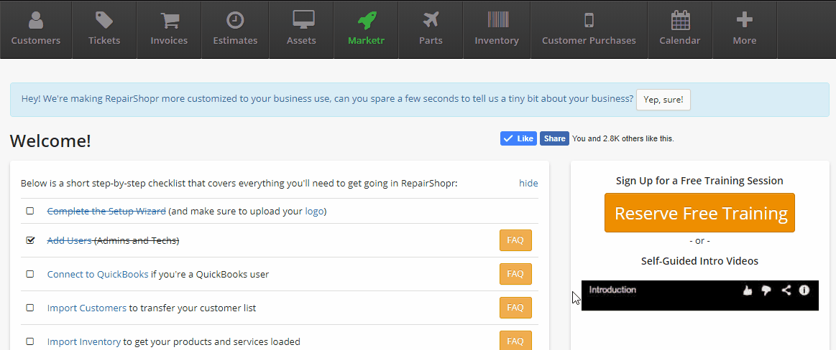This screenshot has width=836, height=350.
Task: Click the Tickets menu label
Action: tap(104, 40)
